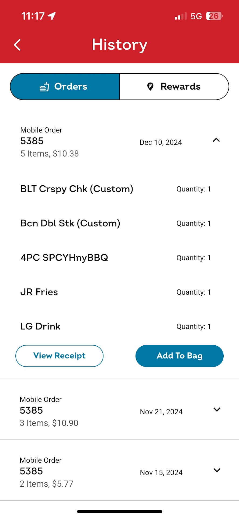Screen dimensions: 239x518
Task: Tap the History page title
Action: tap(119, 45)
